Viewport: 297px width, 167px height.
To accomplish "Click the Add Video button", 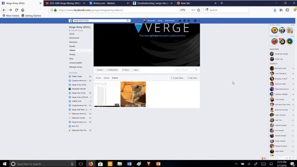I will pos(192,78).
